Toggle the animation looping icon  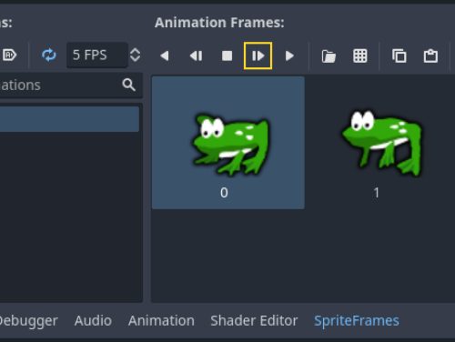(x=49, y=55)
